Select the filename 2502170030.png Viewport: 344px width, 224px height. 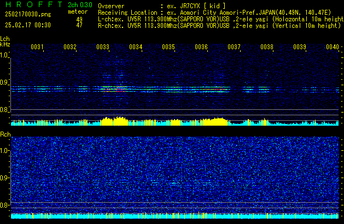(28, 14)
